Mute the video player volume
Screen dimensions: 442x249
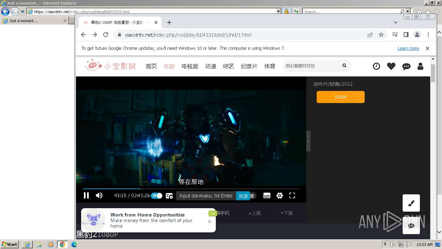pyautogui.click(x=99, y=195)
